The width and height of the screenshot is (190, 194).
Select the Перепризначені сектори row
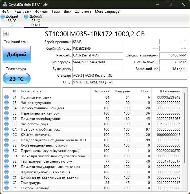(x=92, y=113)
